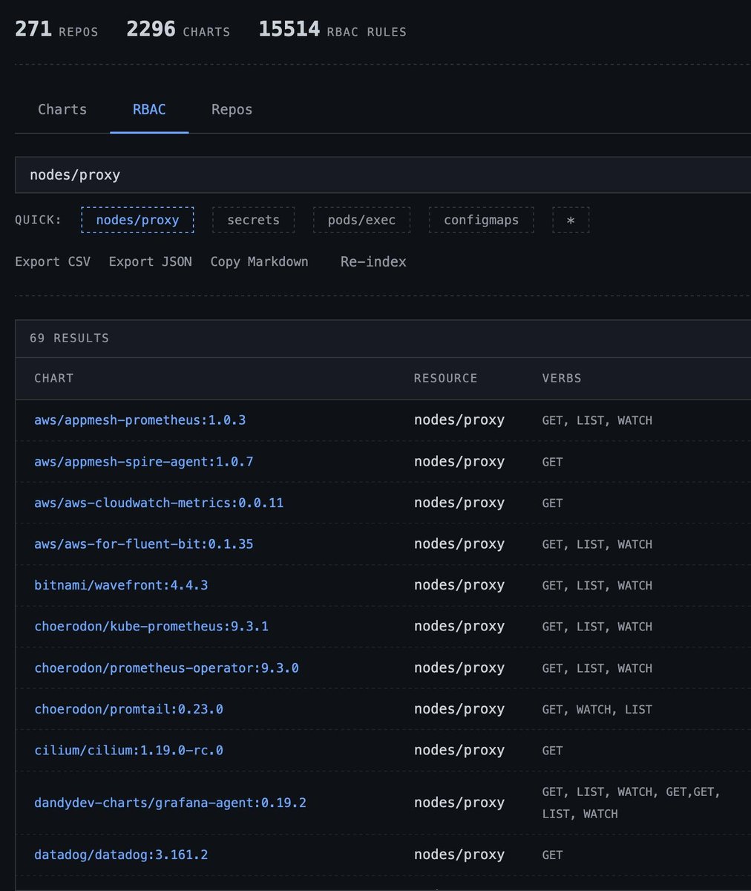Image resolution: width=751 pixels, height=891 pixels.
Task: Select the asterisk wildcard quick filter
Action: (x=571, y=221)
